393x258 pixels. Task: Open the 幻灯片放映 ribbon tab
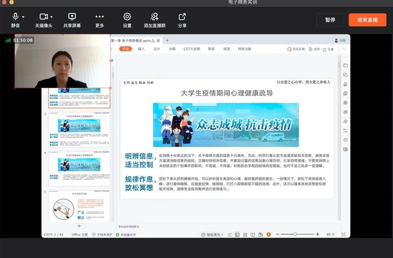click(x=192, y=49)
